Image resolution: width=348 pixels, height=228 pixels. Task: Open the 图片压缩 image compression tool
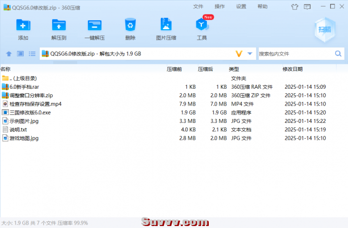[x=166, y=24]
